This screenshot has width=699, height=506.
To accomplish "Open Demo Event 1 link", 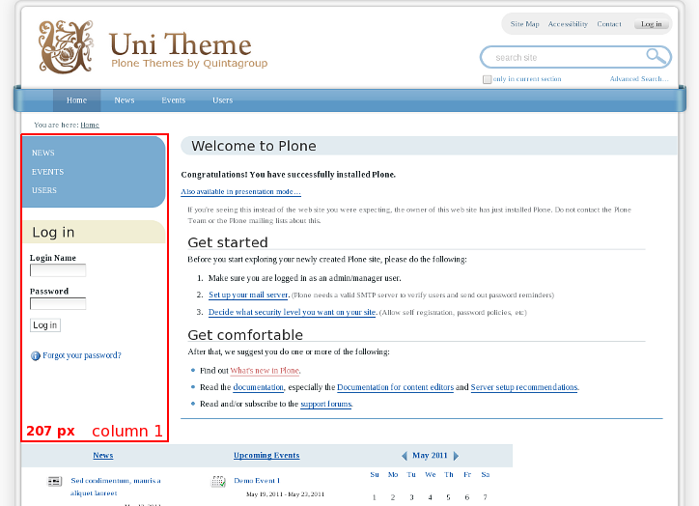I will tap(257, 481).
